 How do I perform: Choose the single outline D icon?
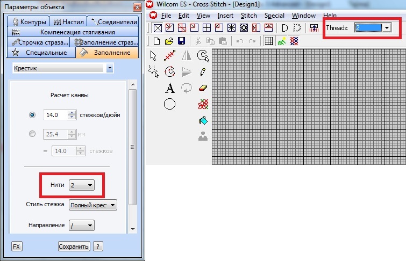(x=285, y=28)
